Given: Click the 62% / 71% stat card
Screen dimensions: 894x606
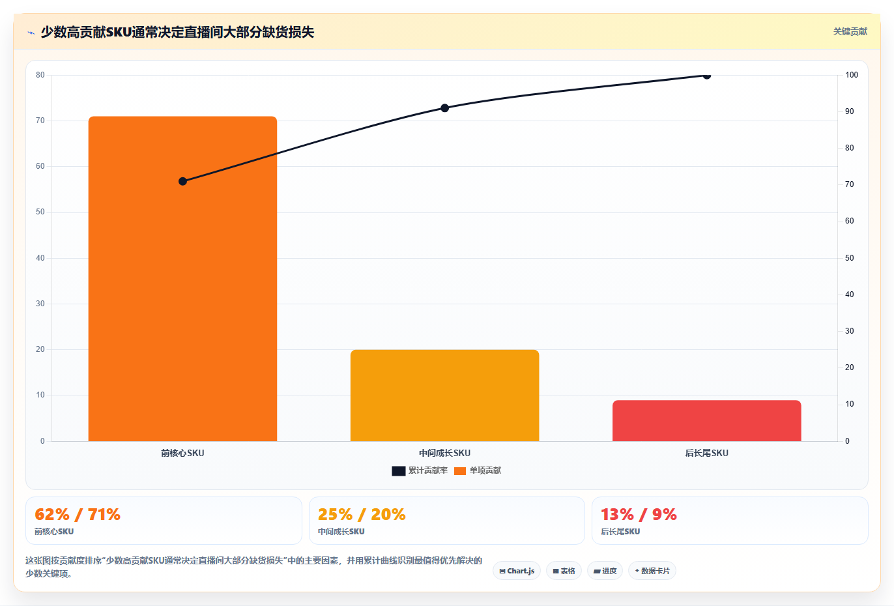Looking at the screenshot, I should coord(164,521).
